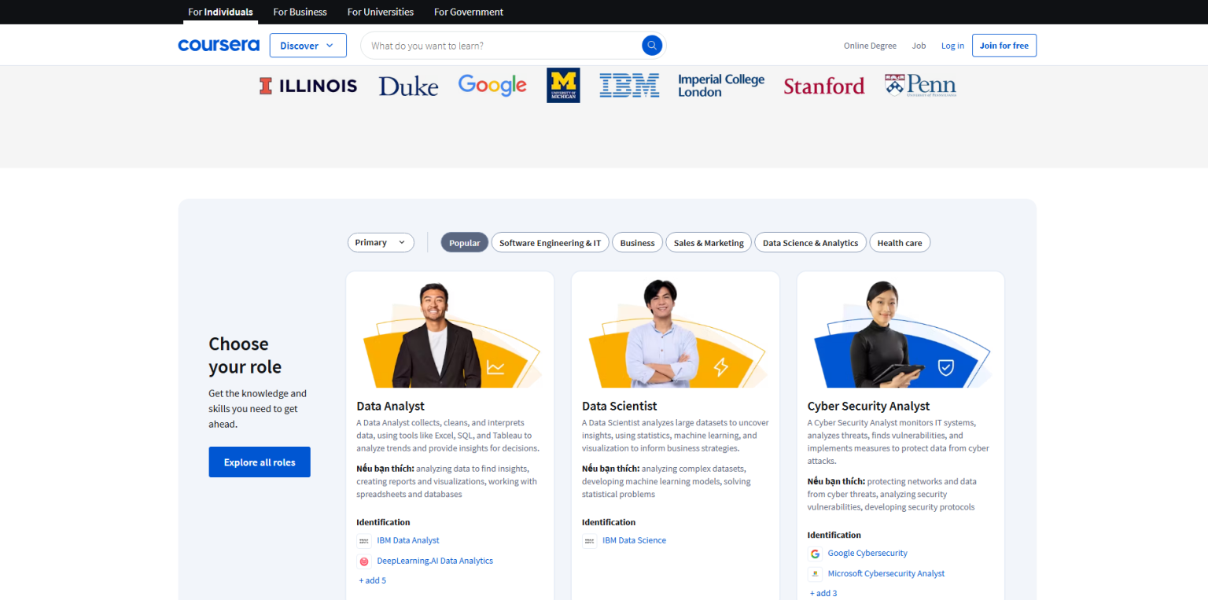Switch to the For Universities tab
The height and width of the screenshot is (600, 1208).
(380, 12)
